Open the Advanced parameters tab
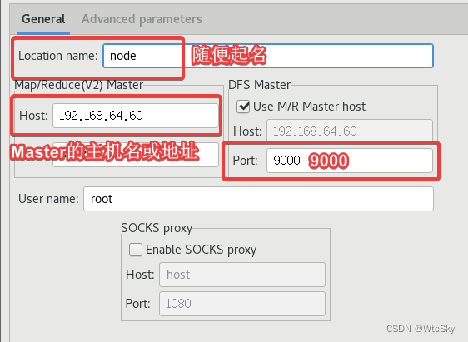 pos(142,19)
